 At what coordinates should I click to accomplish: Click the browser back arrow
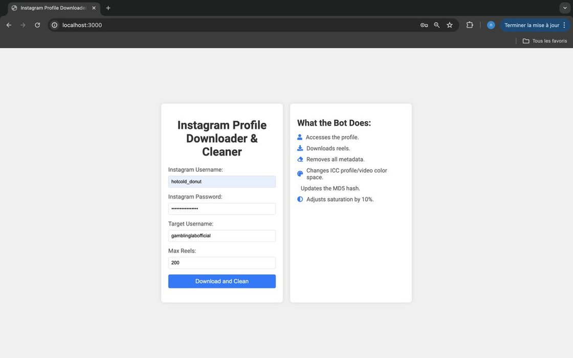9,25
